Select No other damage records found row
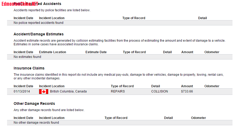The height and width of the screenshot is (131, 238). point(120,123)
